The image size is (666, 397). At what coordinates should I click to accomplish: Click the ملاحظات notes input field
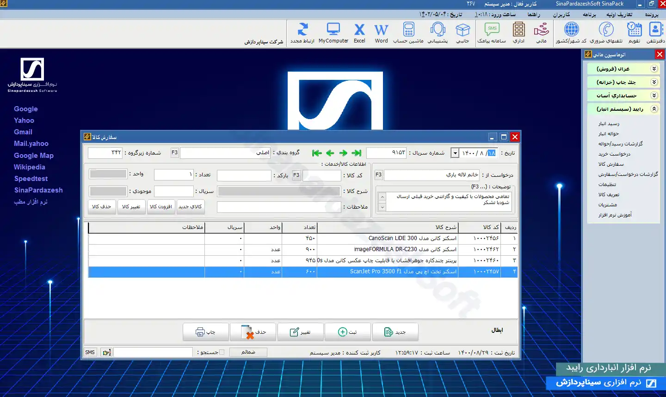tap(279, 207)
